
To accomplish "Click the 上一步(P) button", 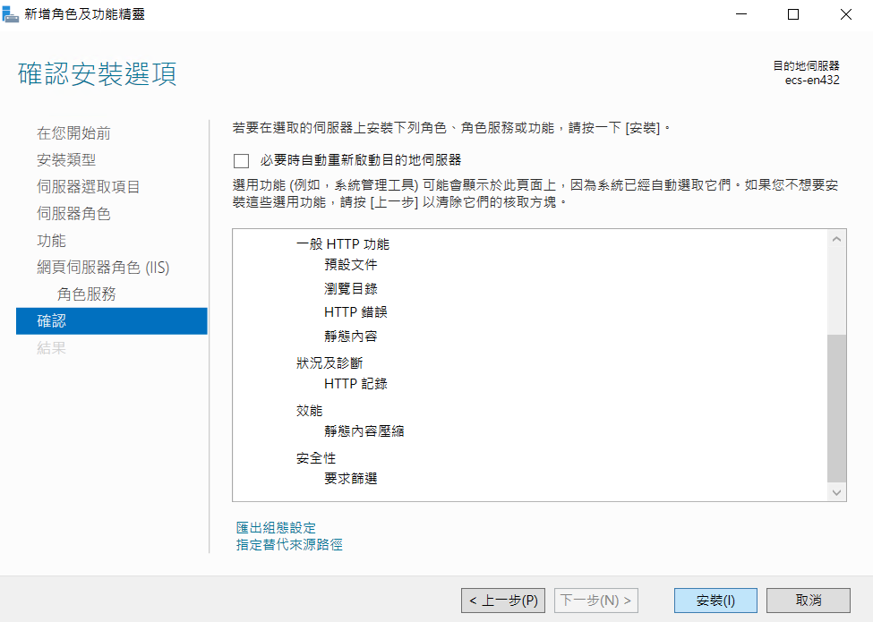I will tap(503, 601).
